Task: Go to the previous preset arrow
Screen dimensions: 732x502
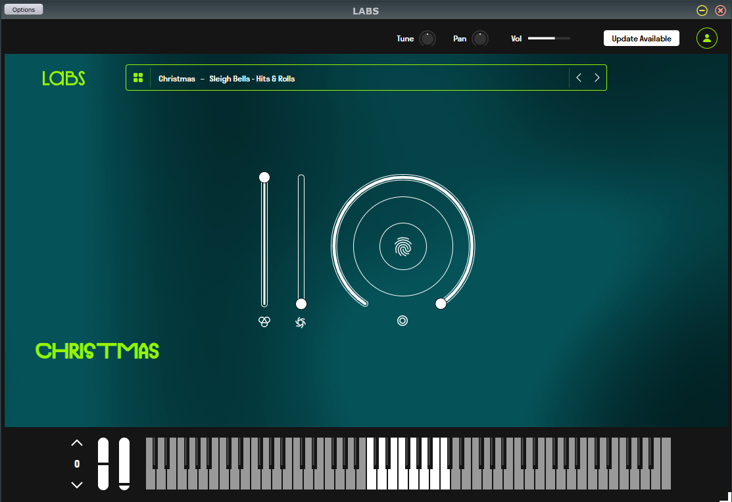Action: [x=579, y=78]
